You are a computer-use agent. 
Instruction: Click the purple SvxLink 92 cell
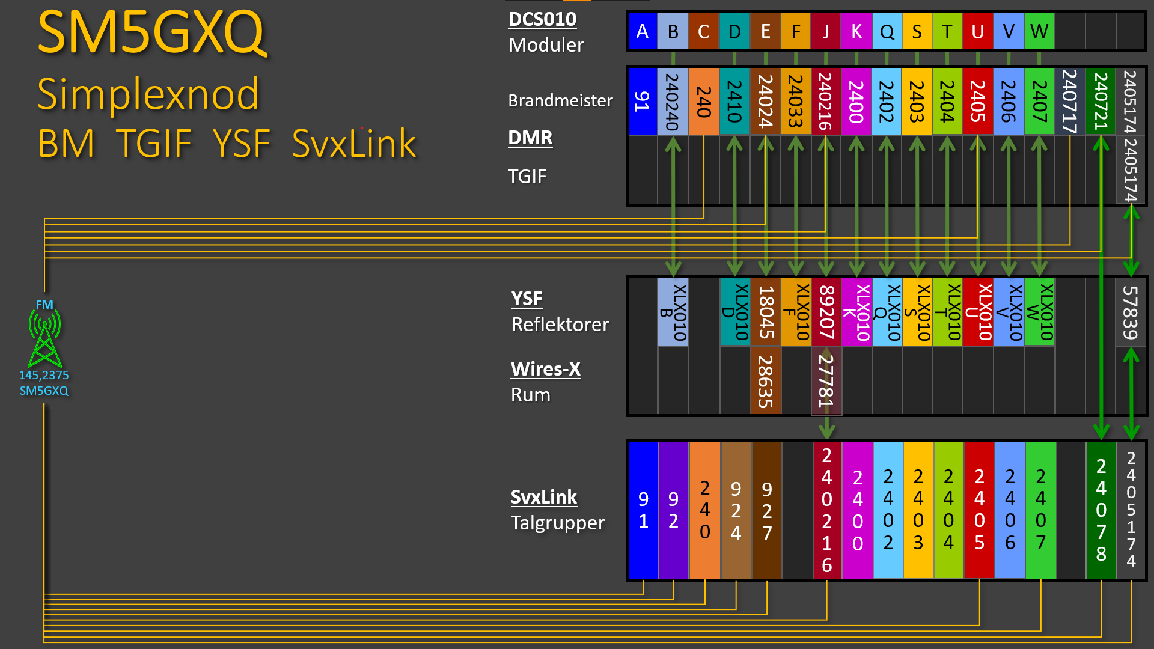pos(673,510)
